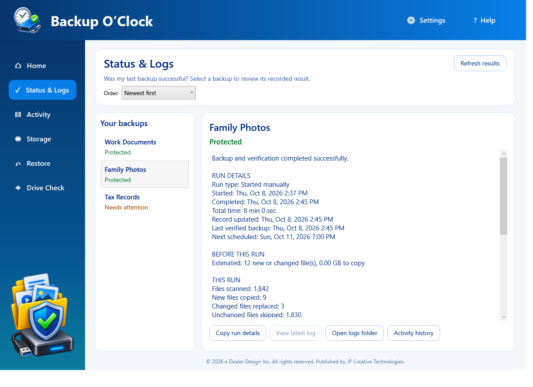Switch to Drive Check page
533x387 pixels.
[x=42, y=188]
